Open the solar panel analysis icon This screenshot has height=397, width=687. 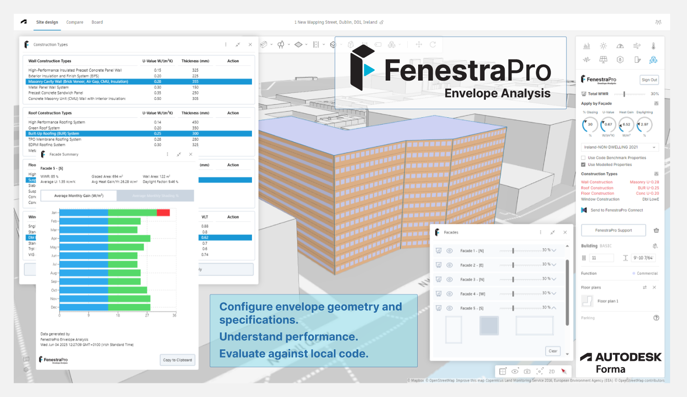point(604,60)
